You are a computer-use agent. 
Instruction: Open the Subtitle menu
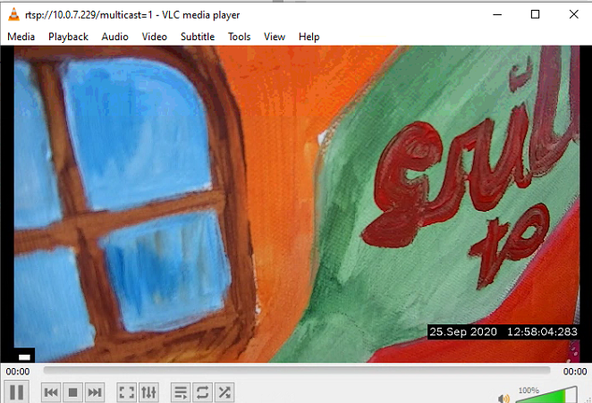coord(198,37)
